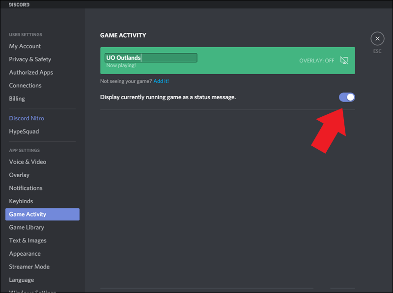This screenshot has width=393, height=293.
Task: Click the ESC close settings icon
Action: 377,39
